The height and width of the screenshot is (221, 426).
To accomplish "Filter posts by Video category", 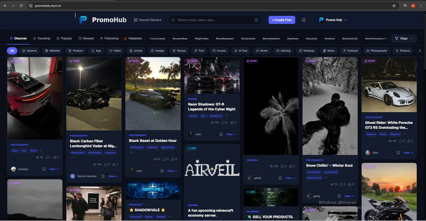I will point(115,51).
